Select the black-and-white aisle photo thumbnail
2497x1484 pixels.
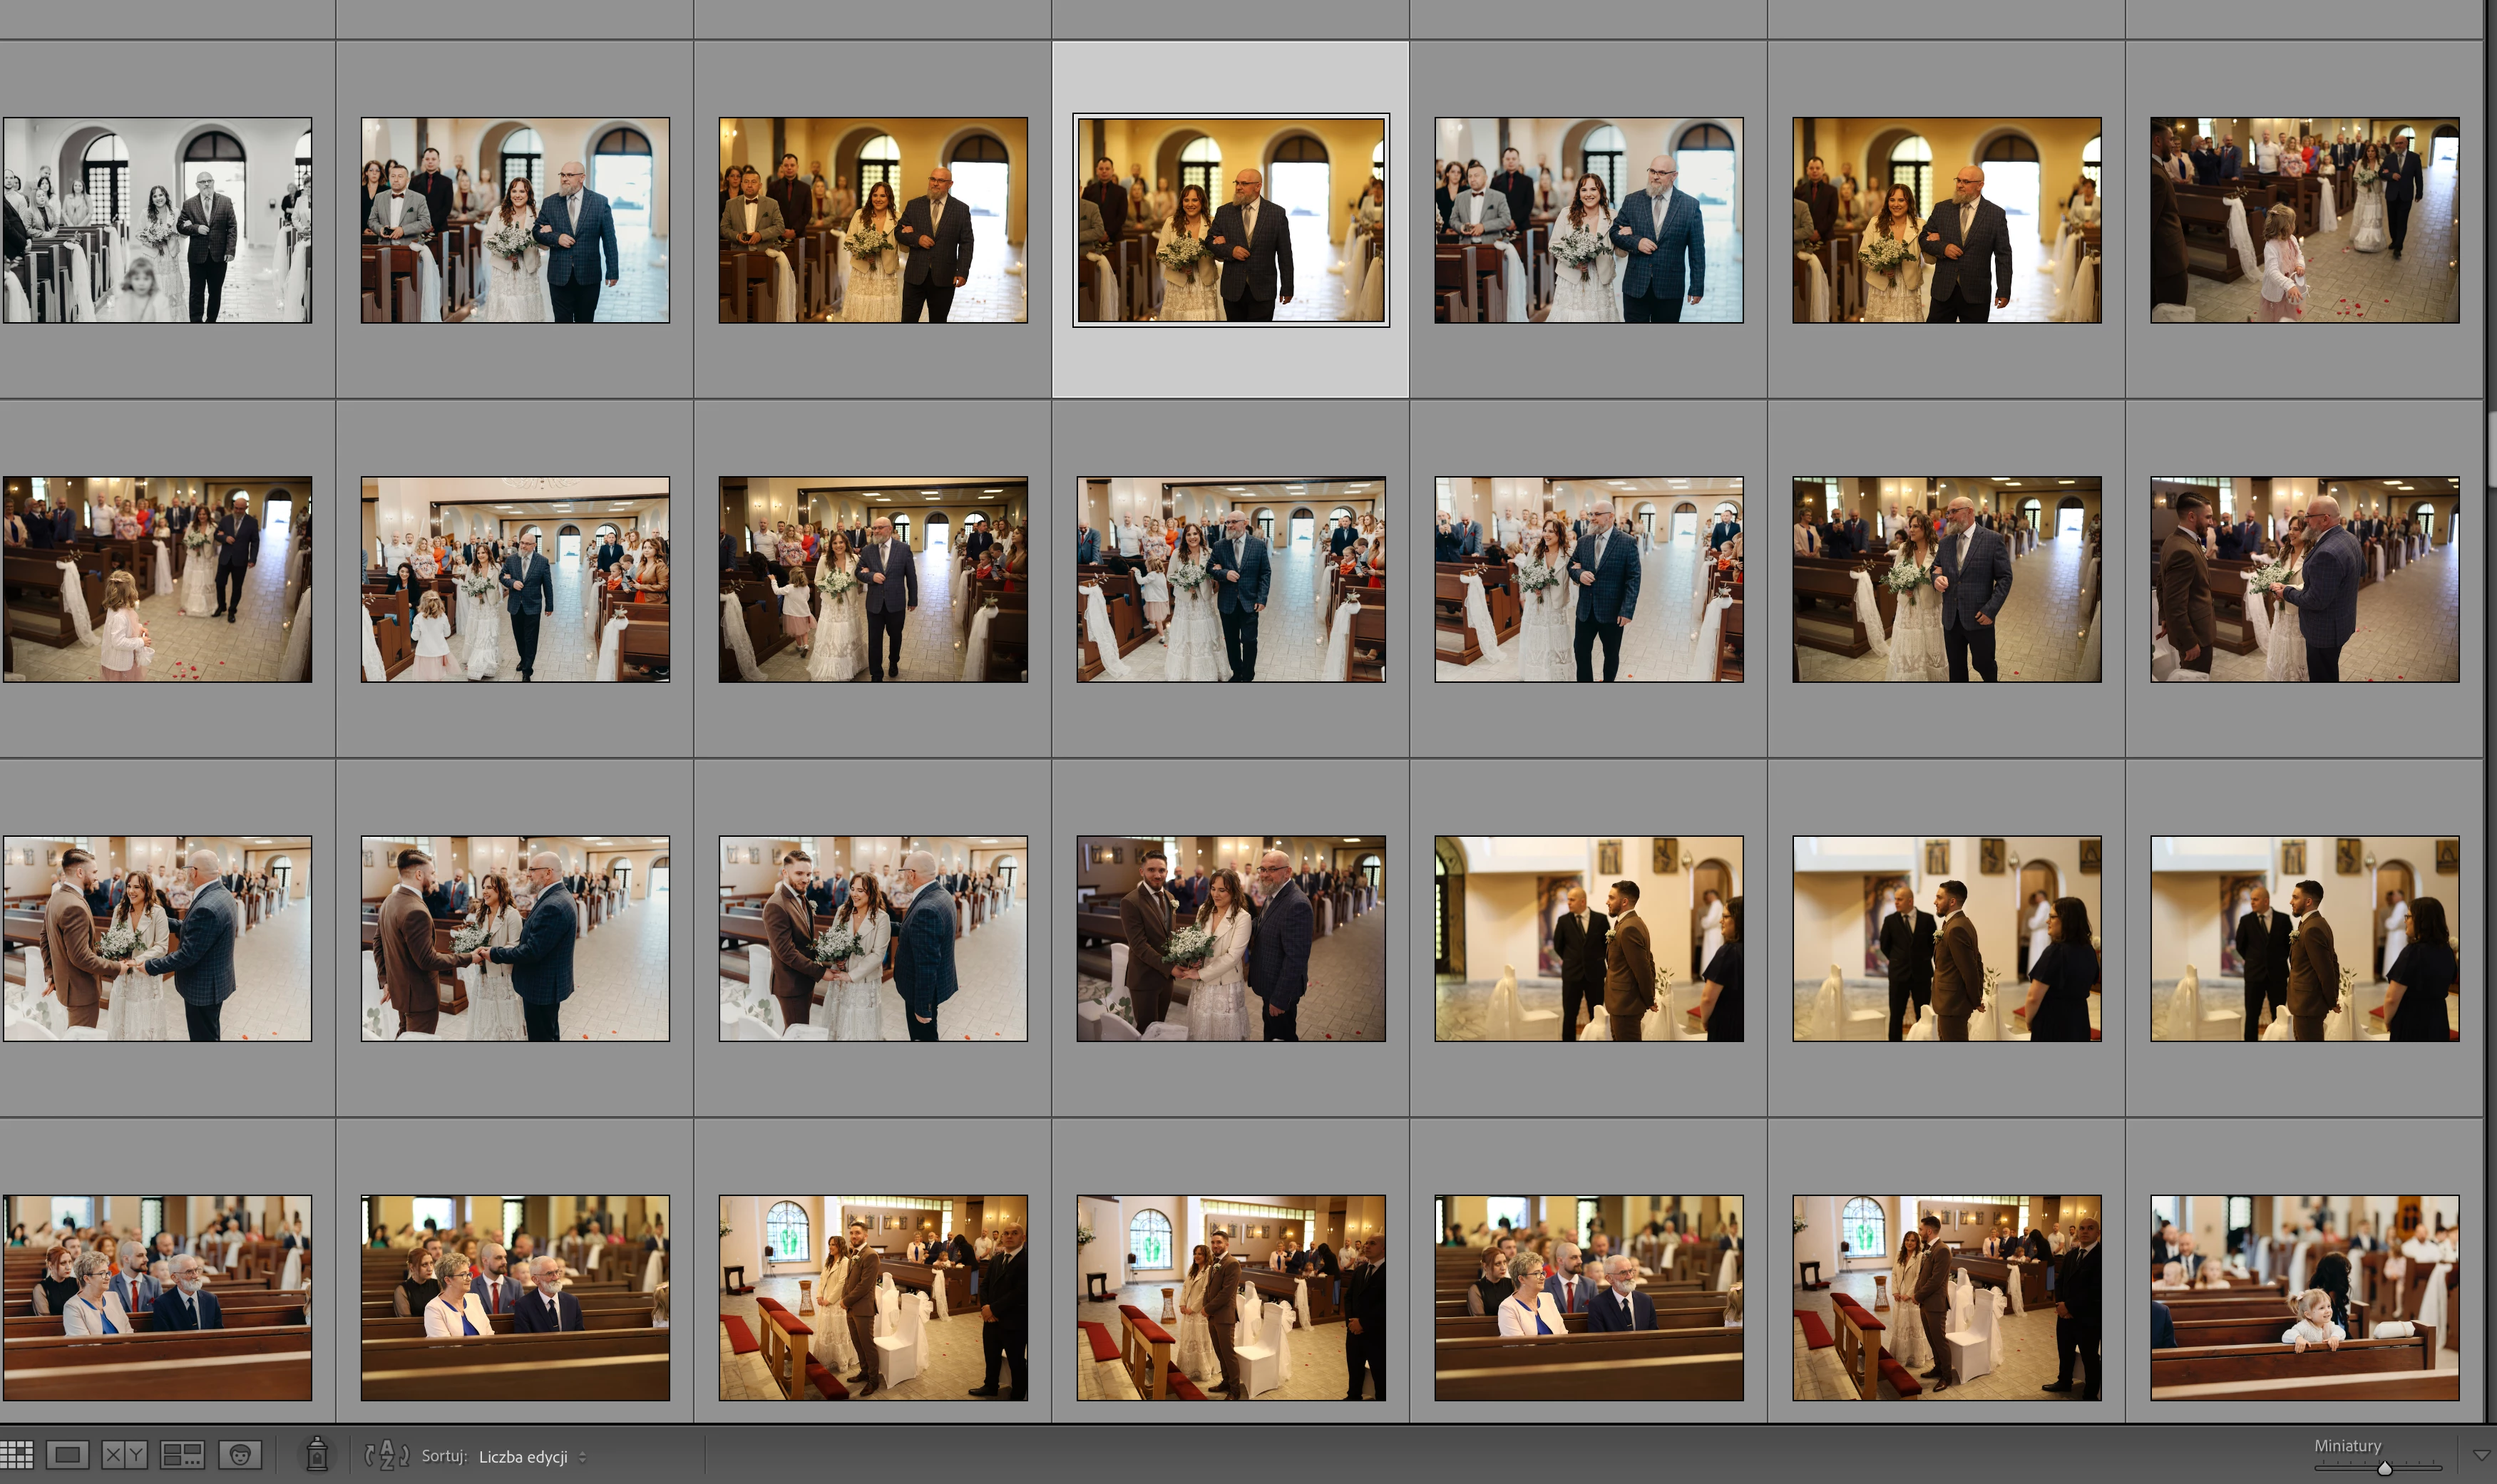click(x=157, y=220)
